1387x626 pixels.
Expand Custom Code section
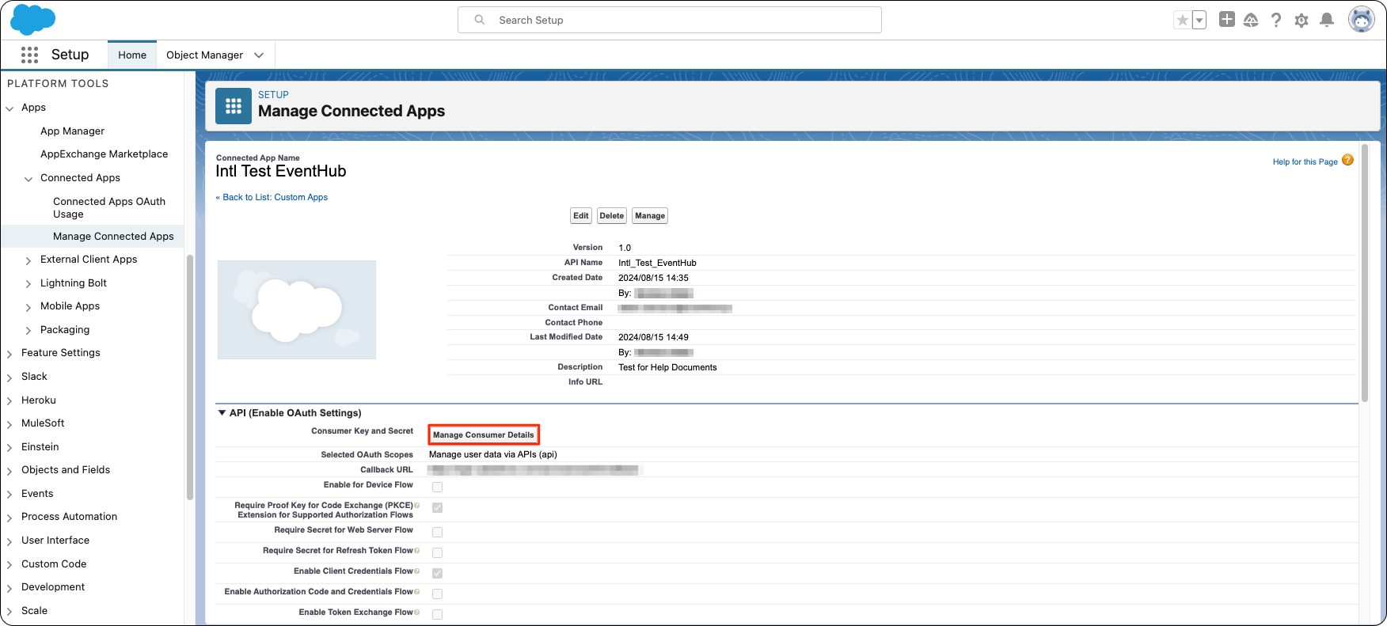click(9, 565)
